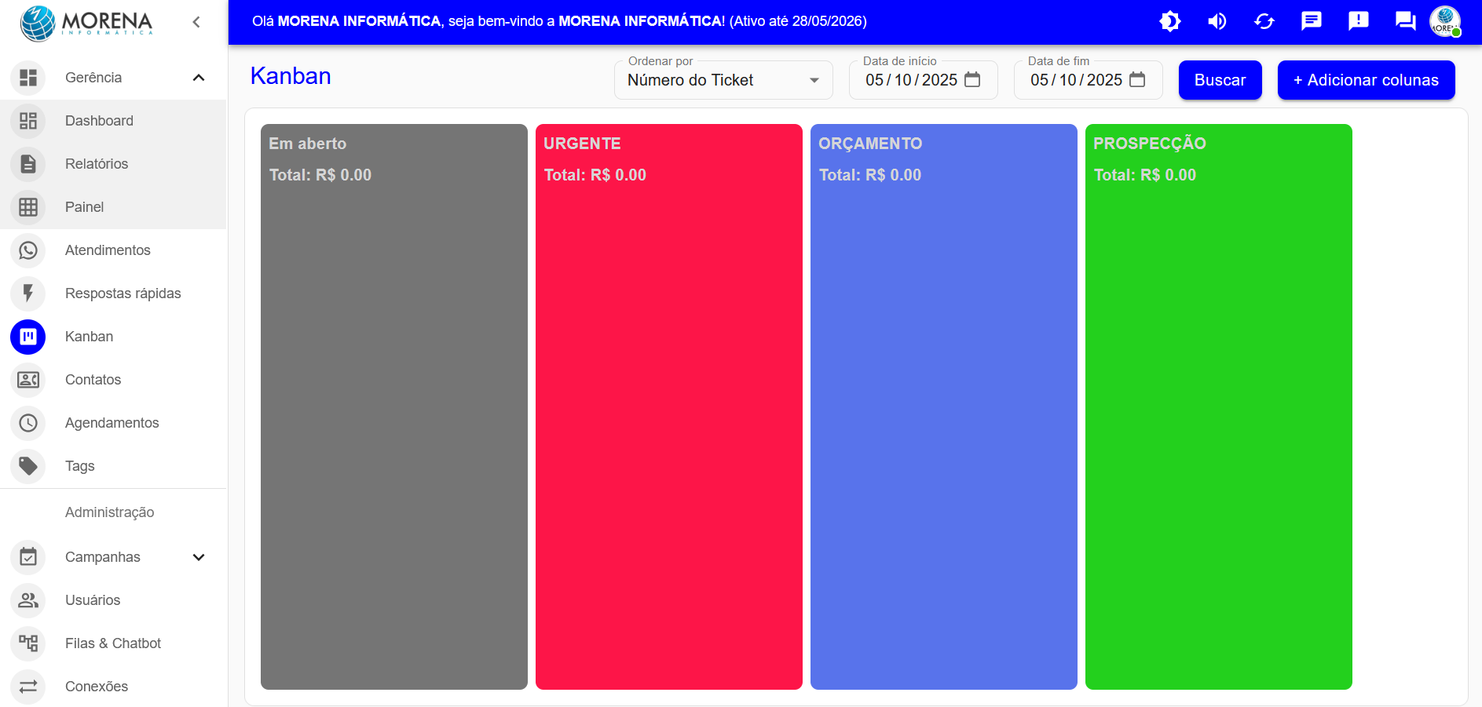Image resolution: width=1482 pixels, height=707 pixels.
Task: Open the internal chat forum icon
Action: 1405,21
